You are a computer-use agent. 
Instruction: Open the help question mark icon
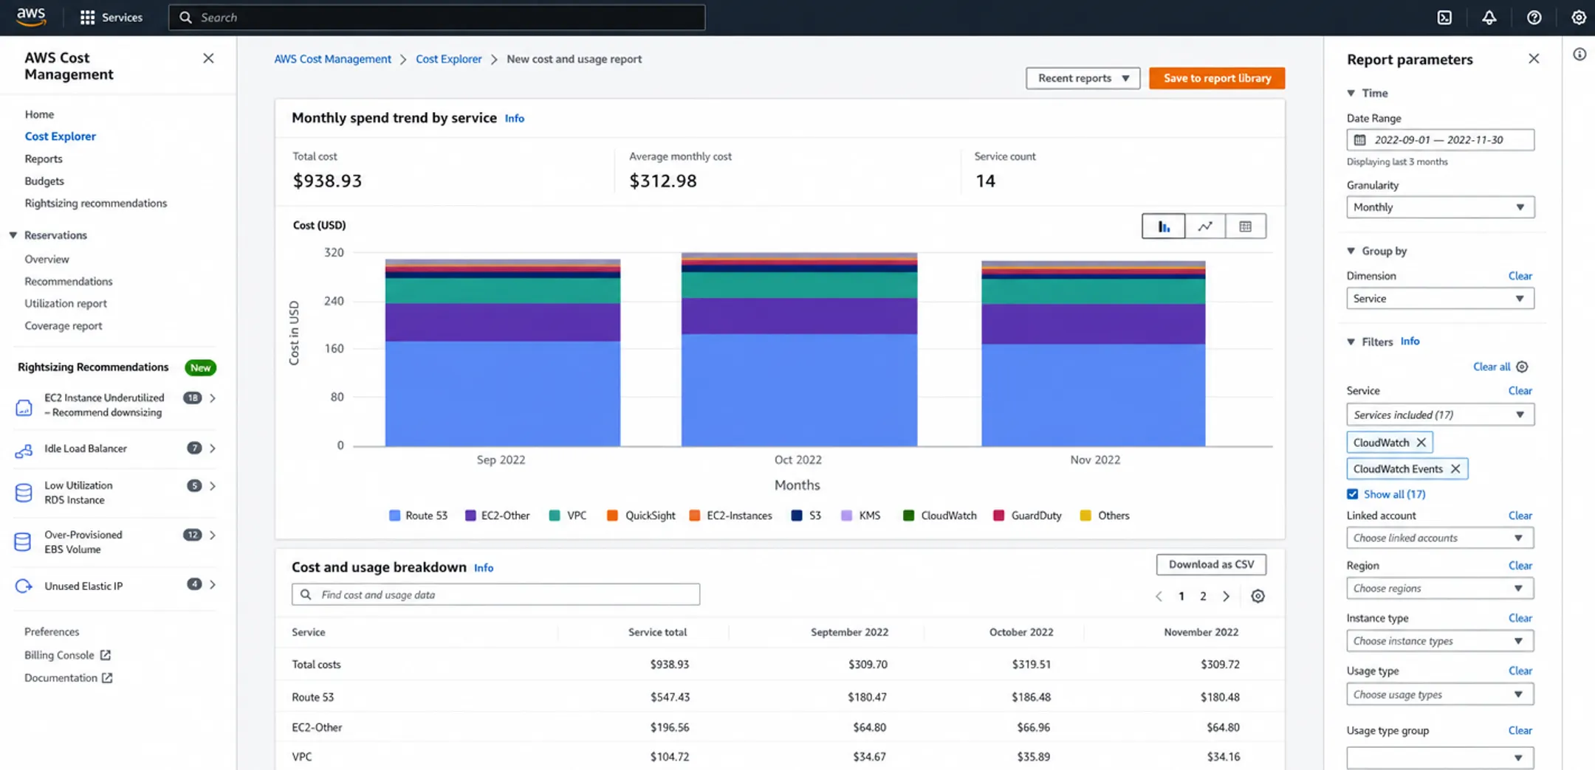pyautogui.click(x=1534, y=17)
